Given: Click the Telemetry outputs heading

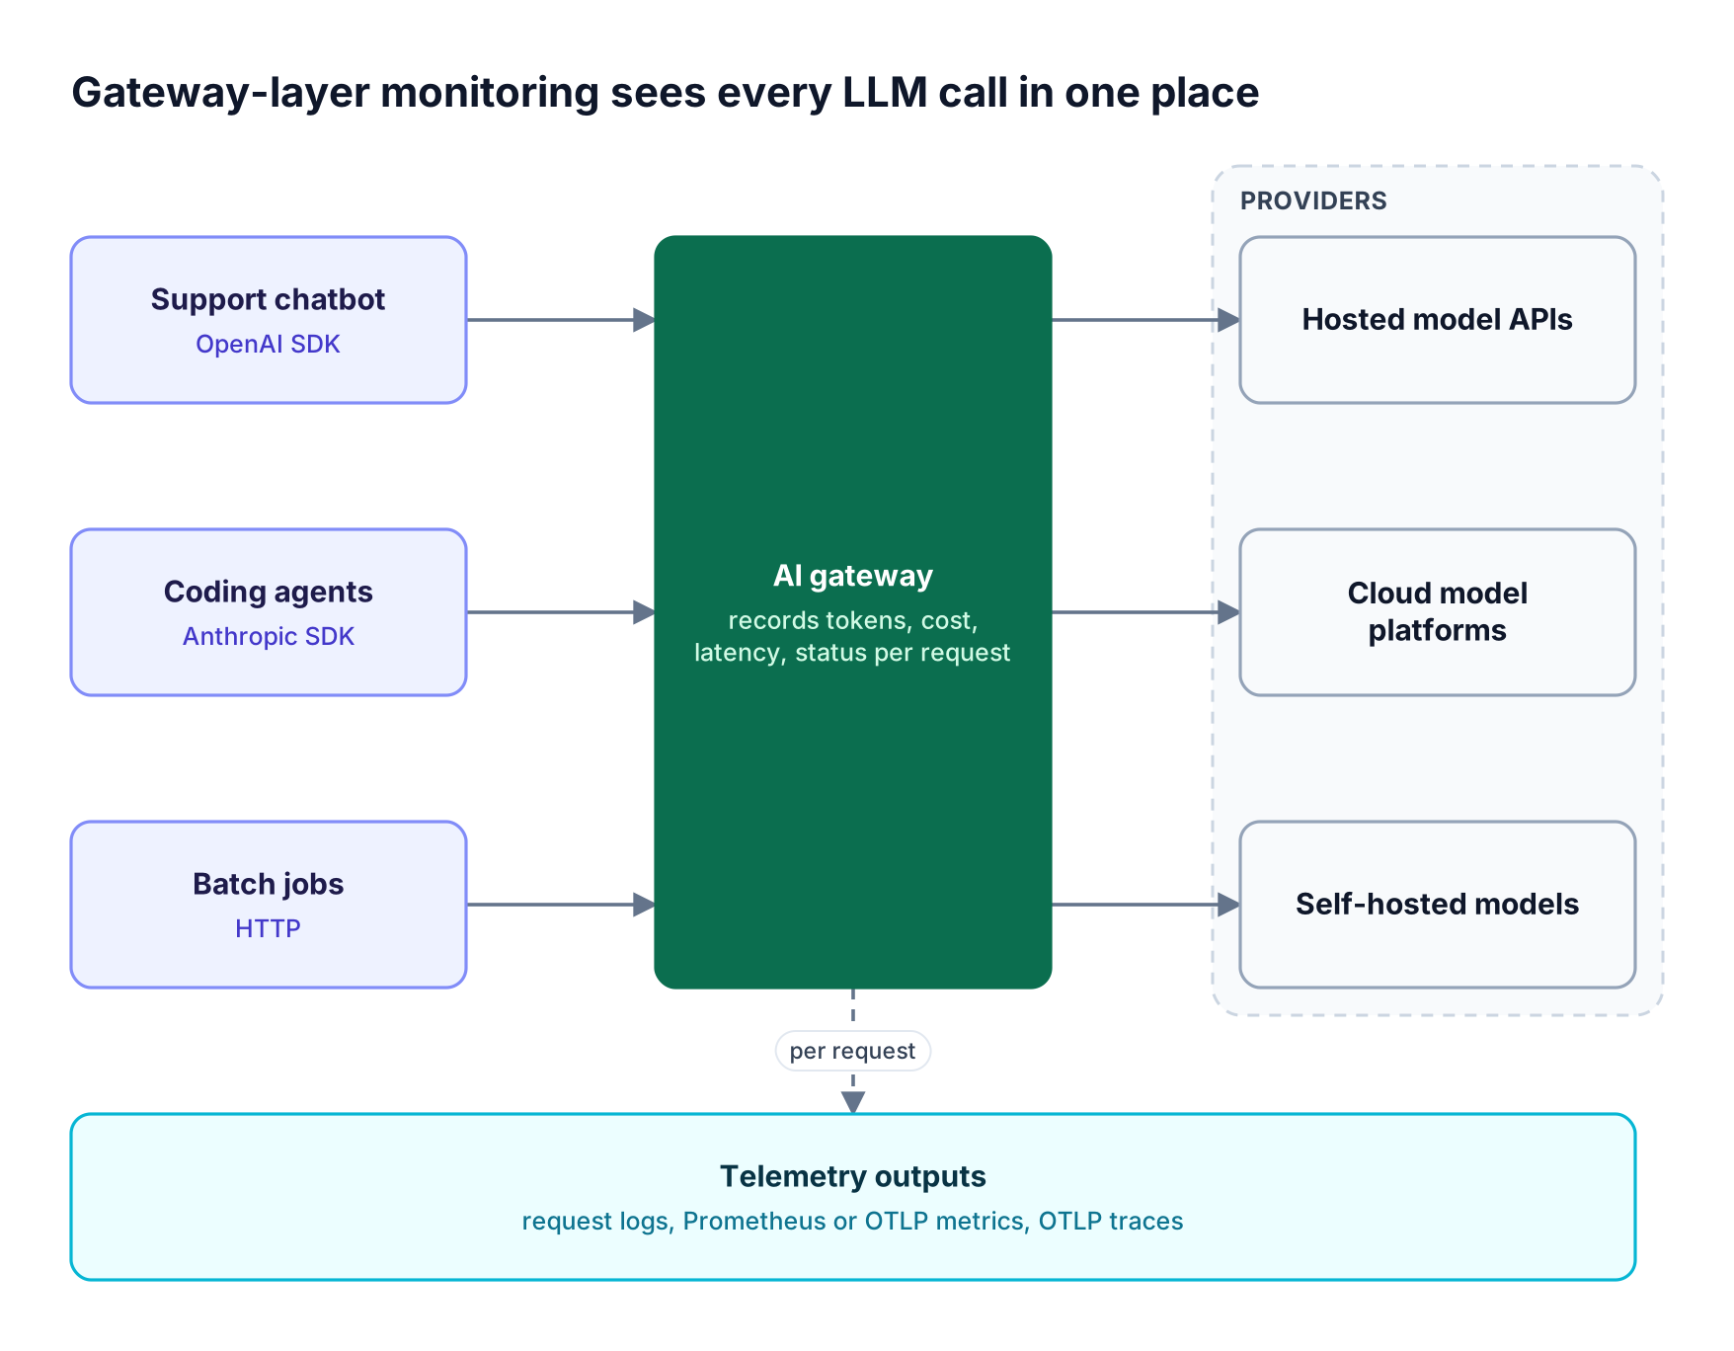Looking at the screenshot, I should pyautogui.click(x=853, y=1176).
